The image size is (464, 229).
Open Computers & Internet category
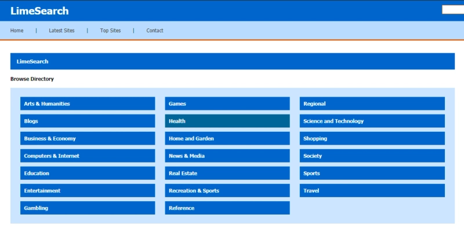[88, 156]
